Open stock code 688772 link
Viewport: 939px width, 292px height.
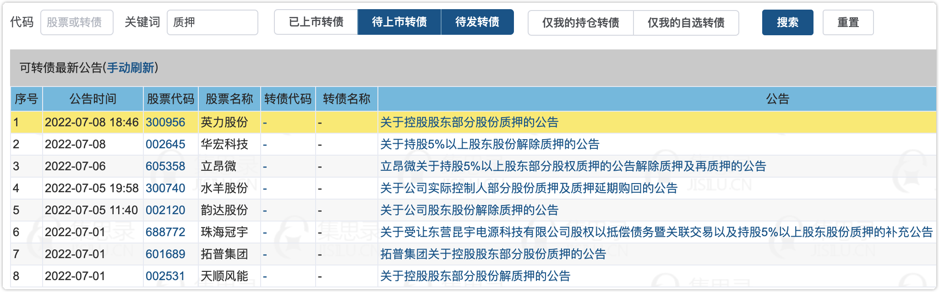[165, 232]
